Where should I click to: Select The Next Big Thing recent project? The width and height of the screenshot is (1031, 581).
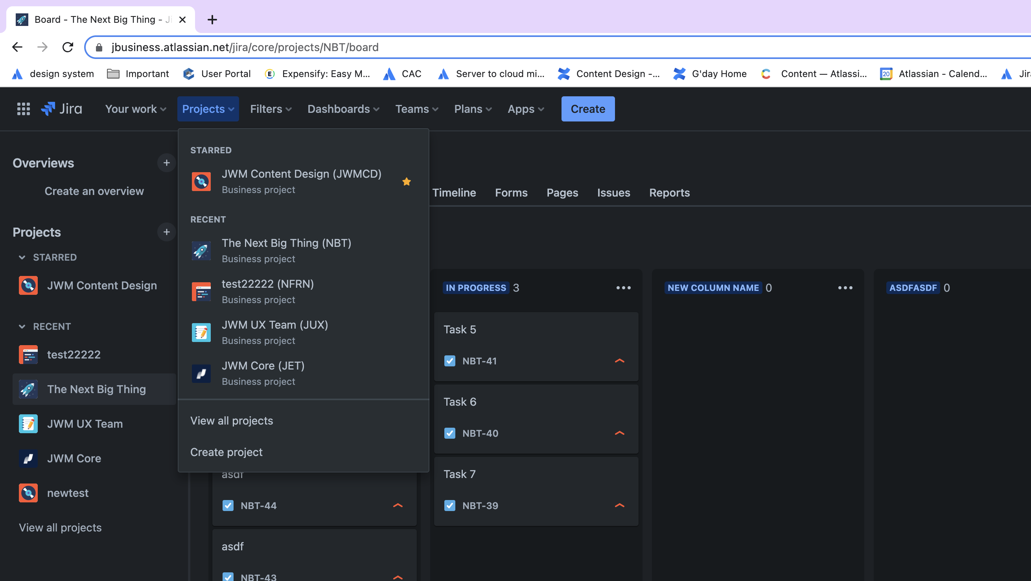287,249
